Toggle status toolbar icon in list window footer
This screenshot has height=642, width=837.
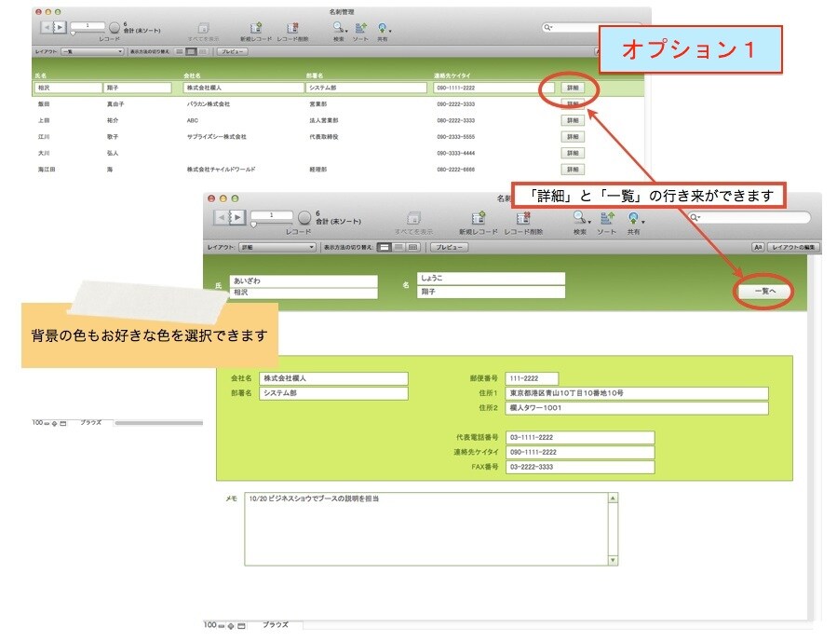(63, 424)
